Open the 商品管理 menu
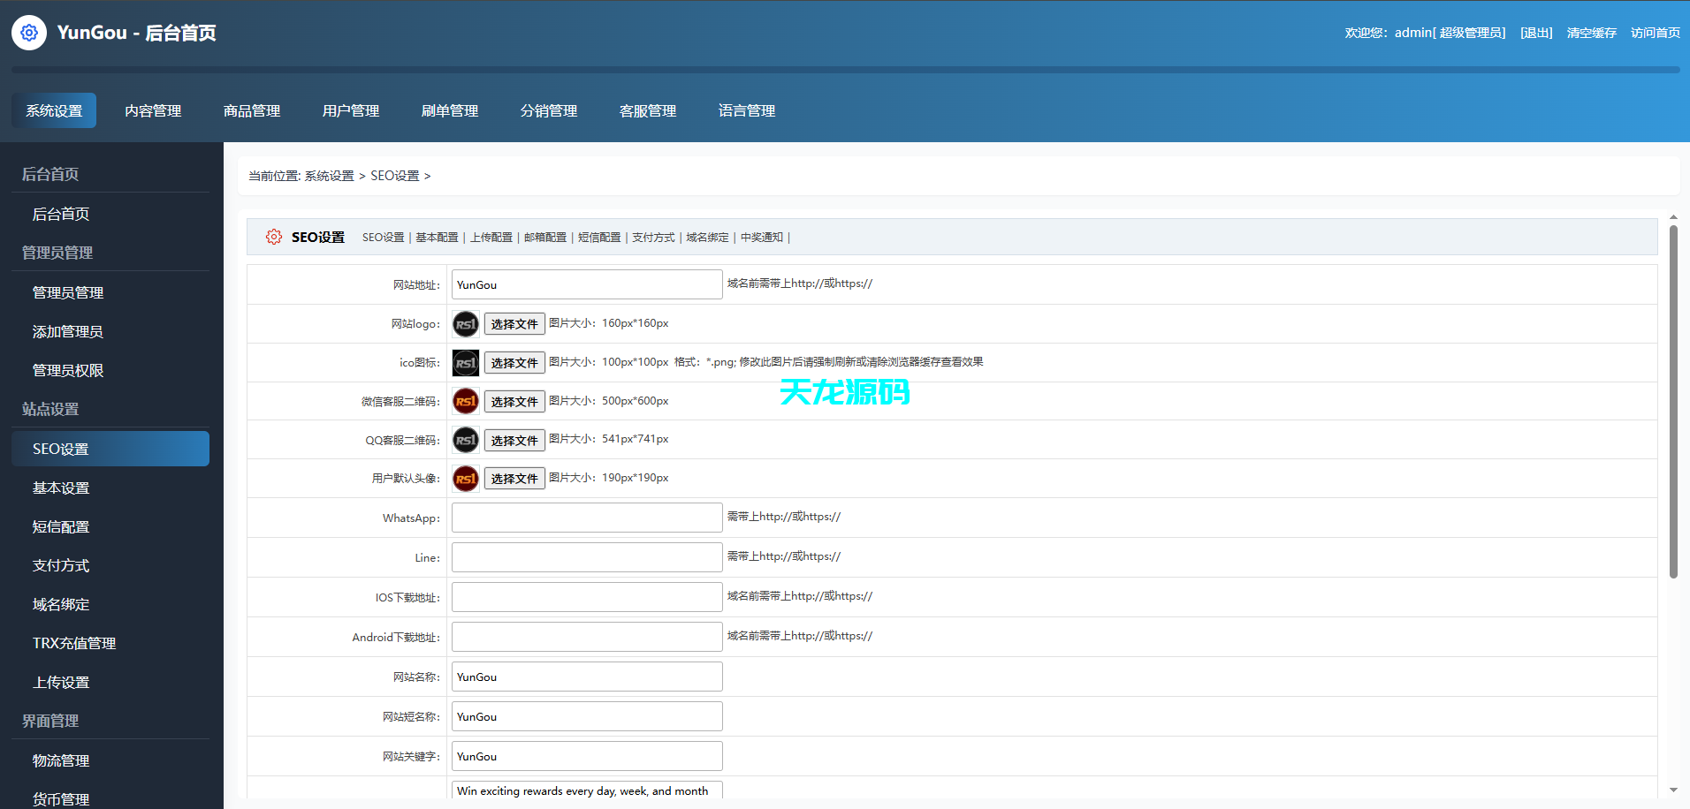This screenshot has height=809, width=1690. [x=251, y=110]
